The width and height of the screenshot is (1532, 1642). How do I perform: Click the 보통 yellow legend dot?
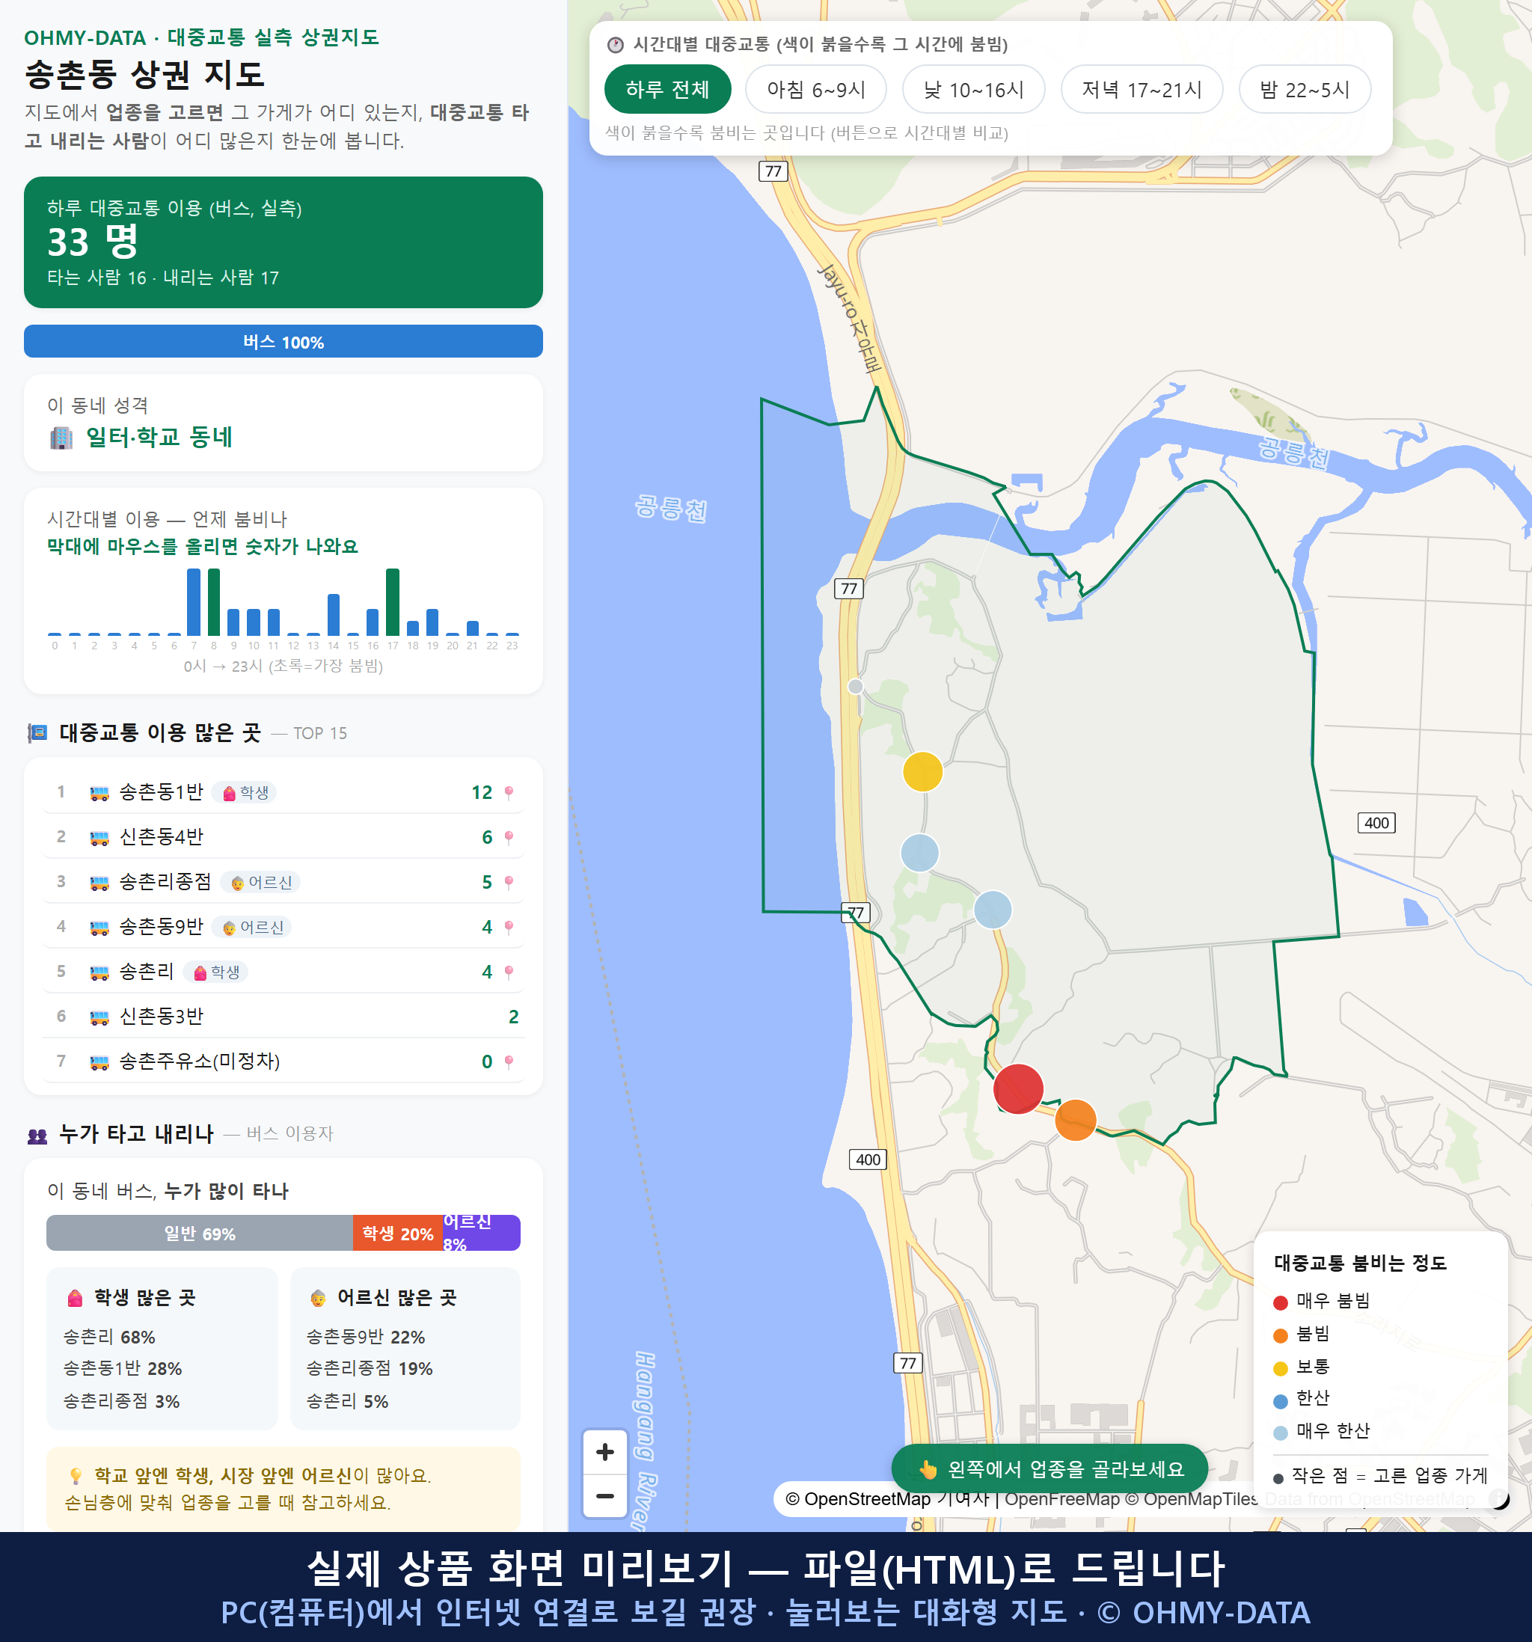[x=1280, y=1369]
